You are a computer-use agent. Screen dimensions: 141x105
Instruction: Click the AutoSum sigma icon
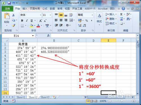click(x=121, y=14)
